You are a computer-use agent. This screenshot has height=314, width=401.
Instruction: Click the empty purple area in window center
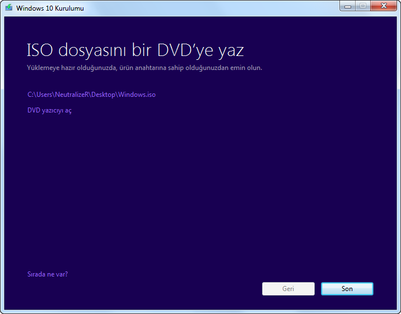tap(200, 185)
